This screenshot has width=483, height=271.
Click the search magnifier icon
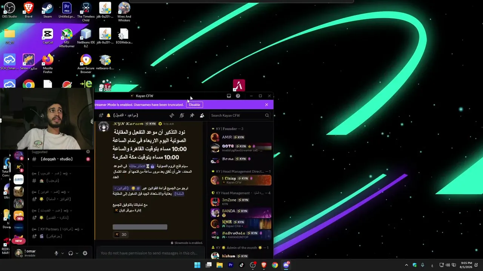click(267, 116)
